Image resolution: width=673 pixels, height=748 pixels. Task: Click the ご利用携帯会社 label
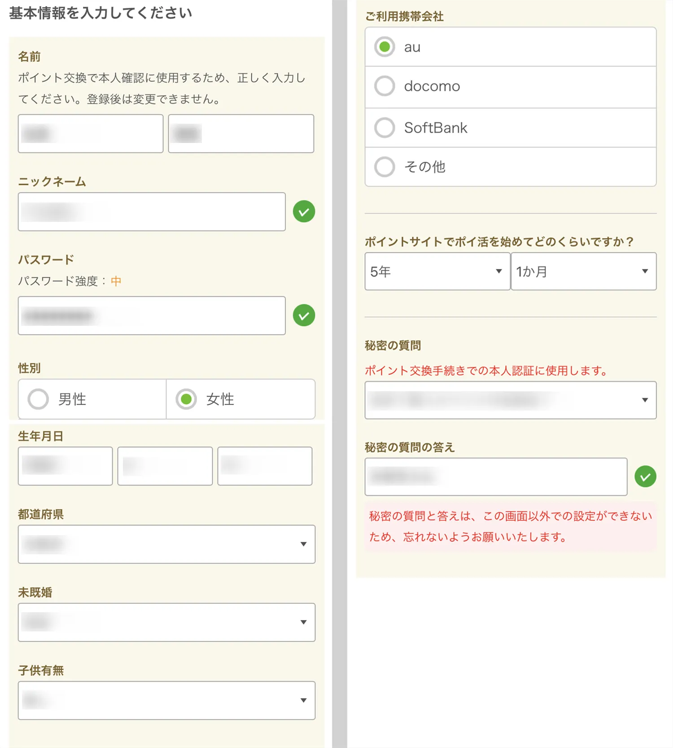click(x=404, y=17)
